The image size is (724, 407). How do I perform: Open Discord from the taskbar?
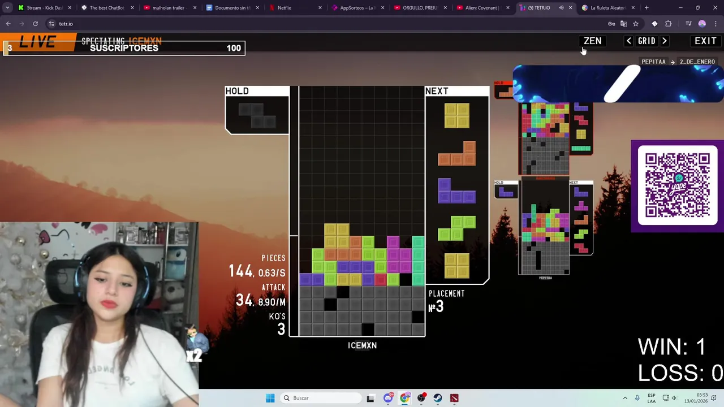388,398
